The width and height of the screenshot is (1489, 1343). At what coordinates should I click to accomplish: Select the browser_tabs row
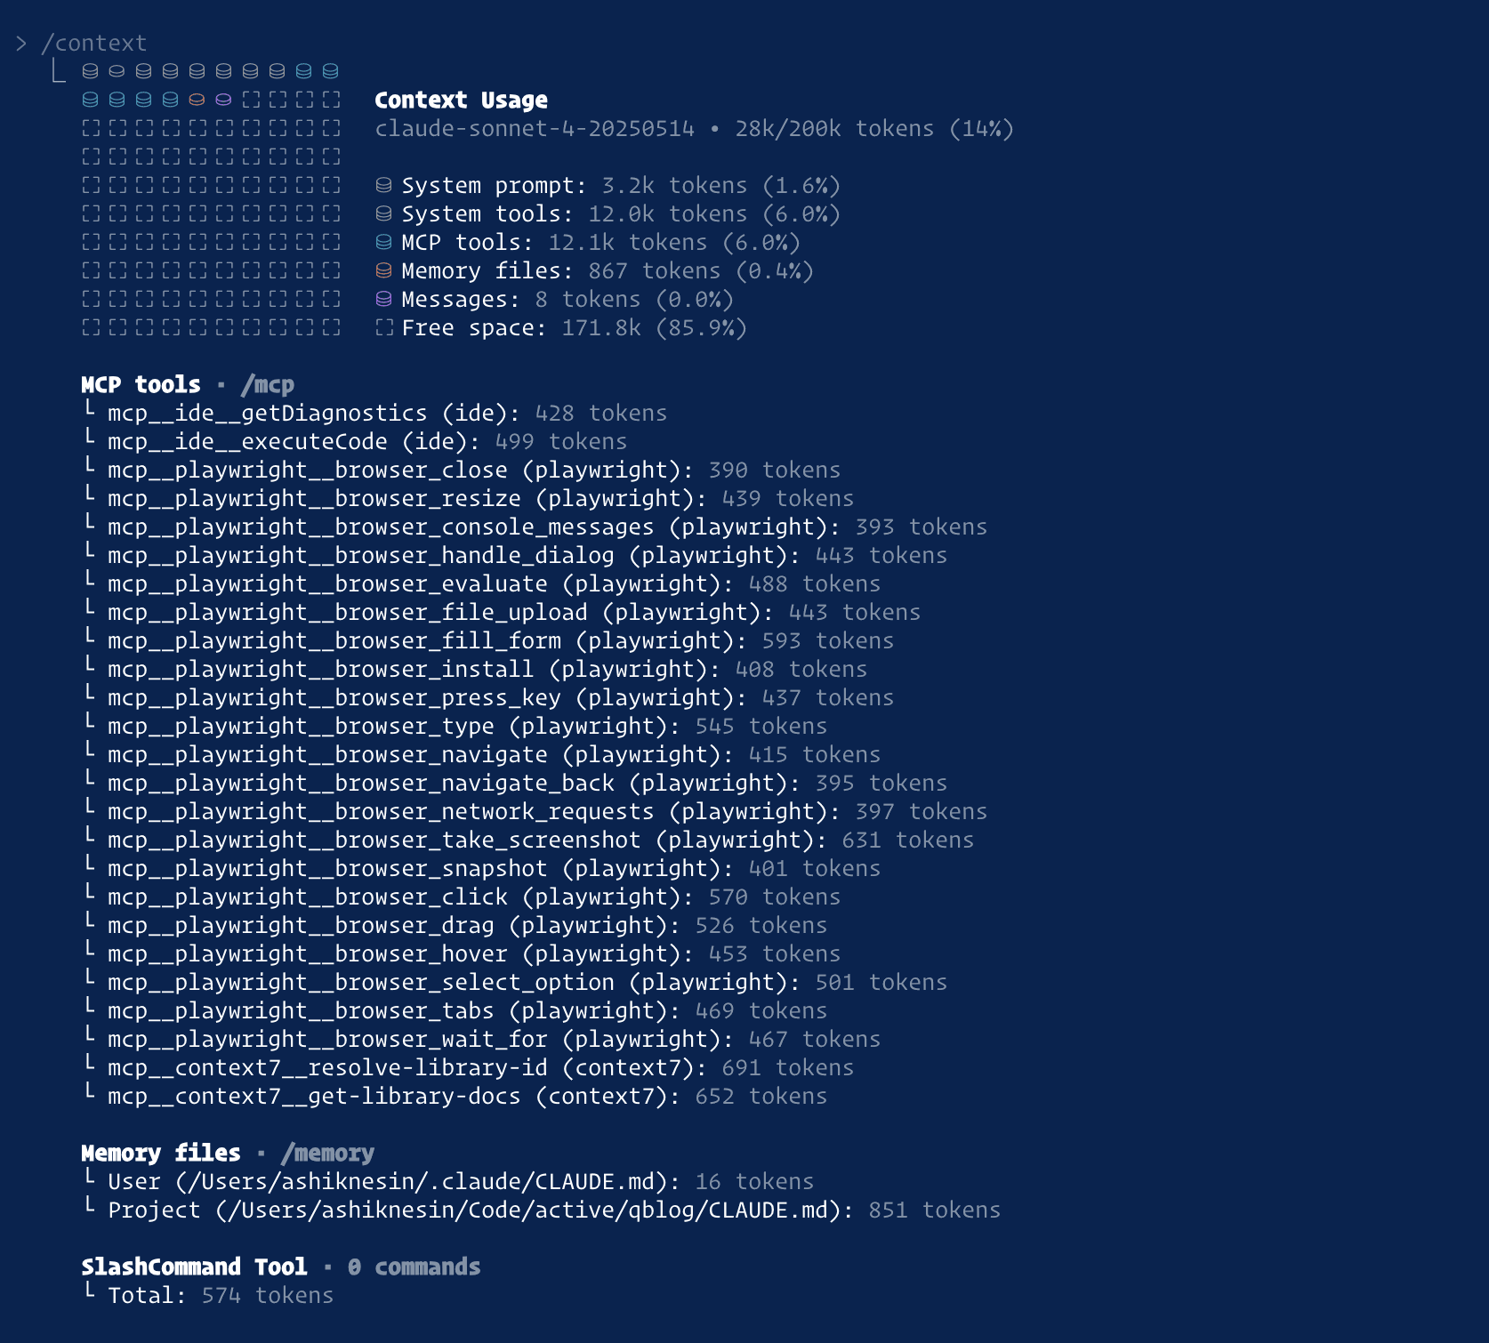455,1011
